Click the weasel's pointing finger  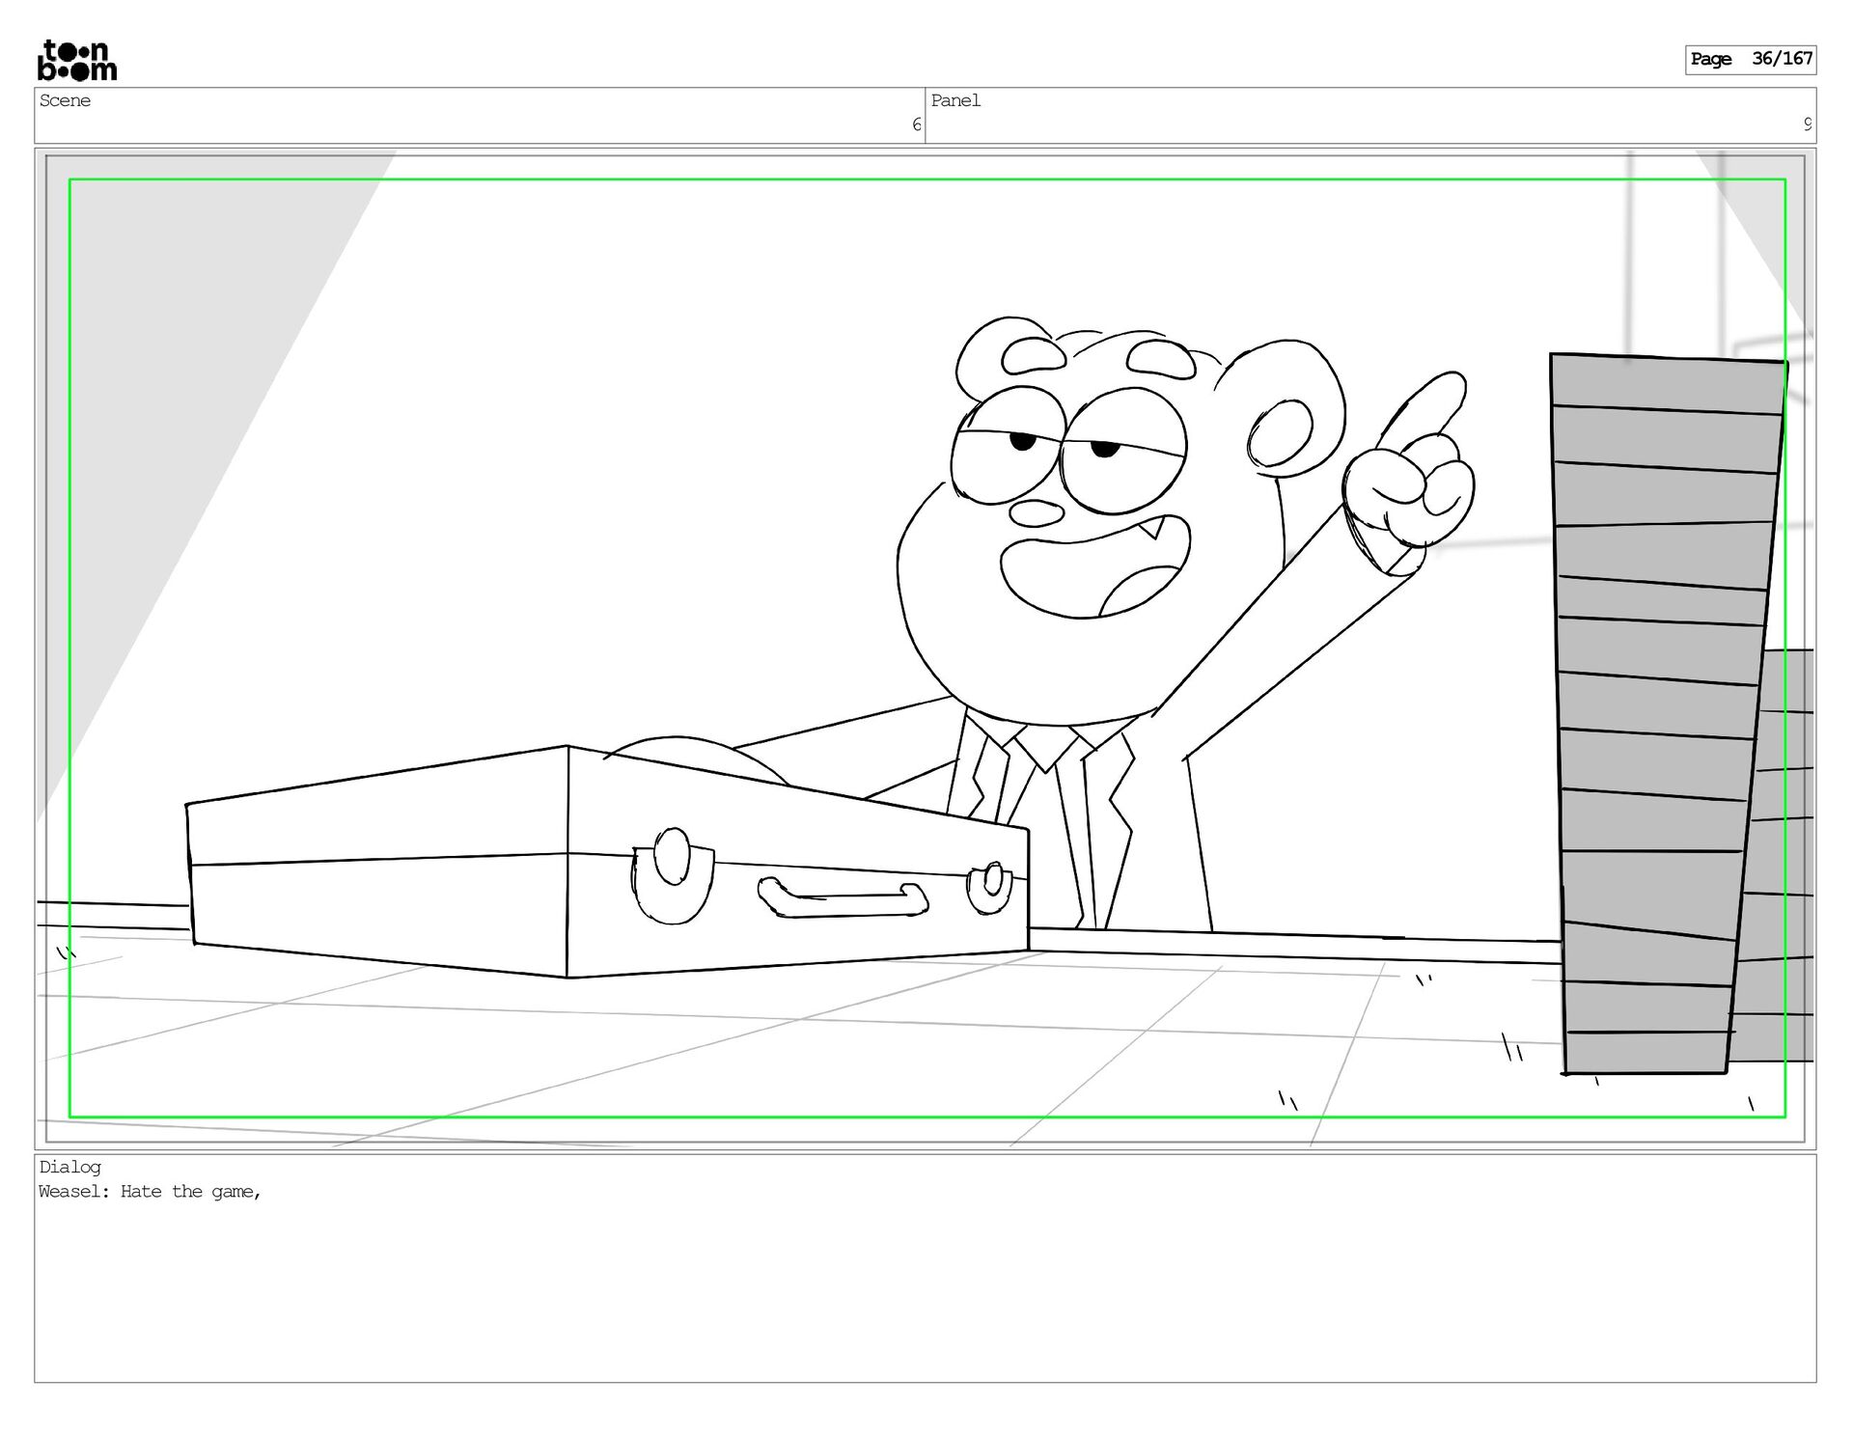coord(1426,408)
